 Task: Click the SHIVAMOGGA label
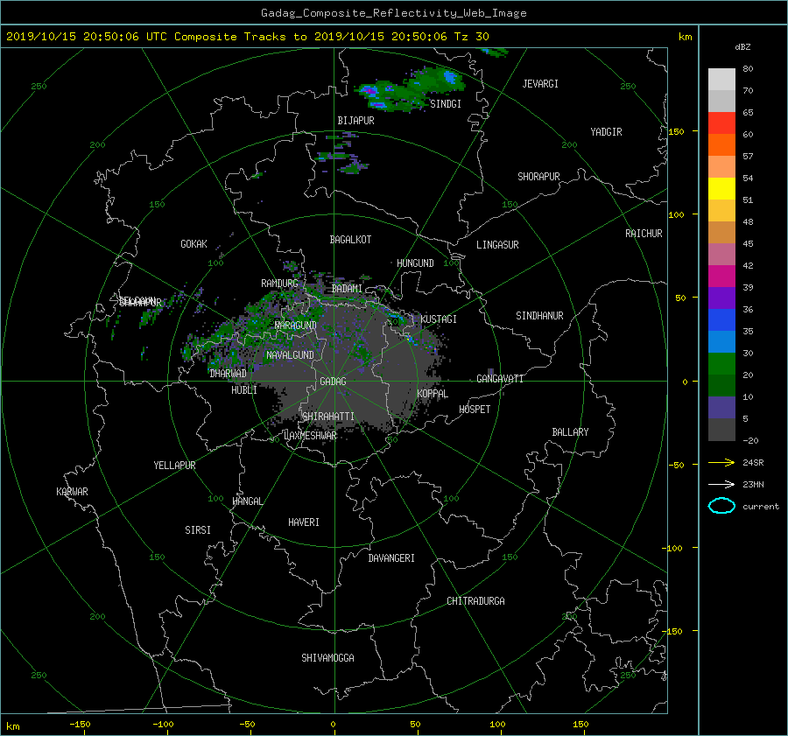(x=327, y=658)
